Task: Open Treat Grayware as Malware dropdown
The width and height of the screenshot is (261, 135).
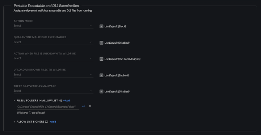Action: (54, 91)
